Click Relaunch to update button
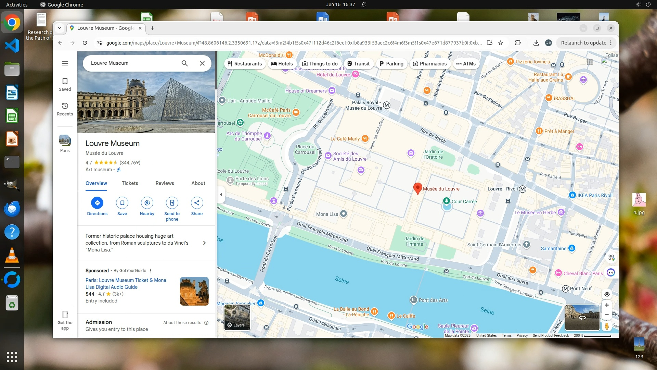 pyautogui.click(x=583, y=43)
